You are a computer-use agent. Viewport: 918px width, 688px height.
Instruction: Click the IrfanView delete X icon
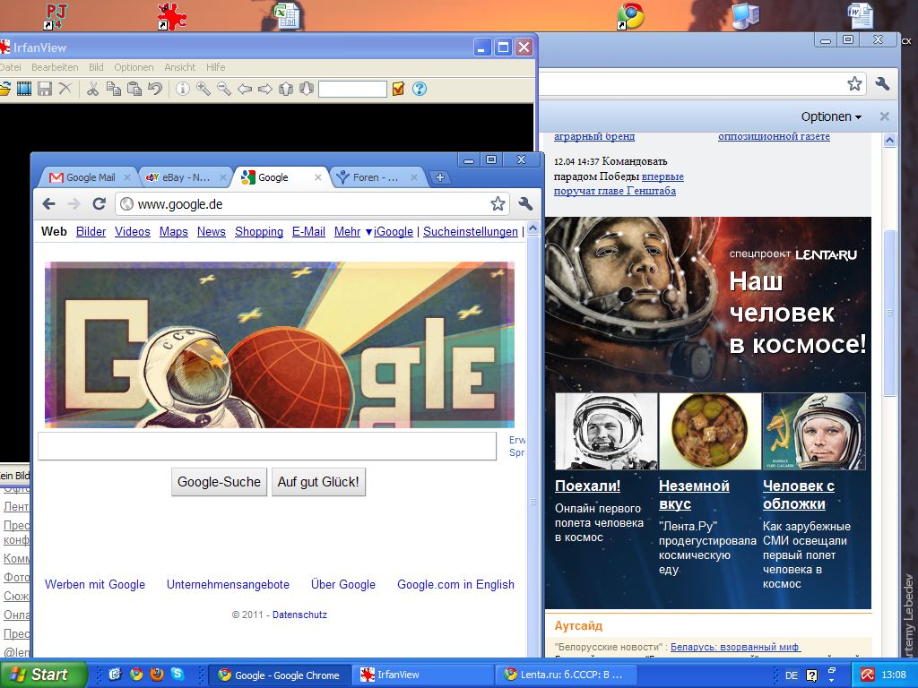(x=65, y=89)
